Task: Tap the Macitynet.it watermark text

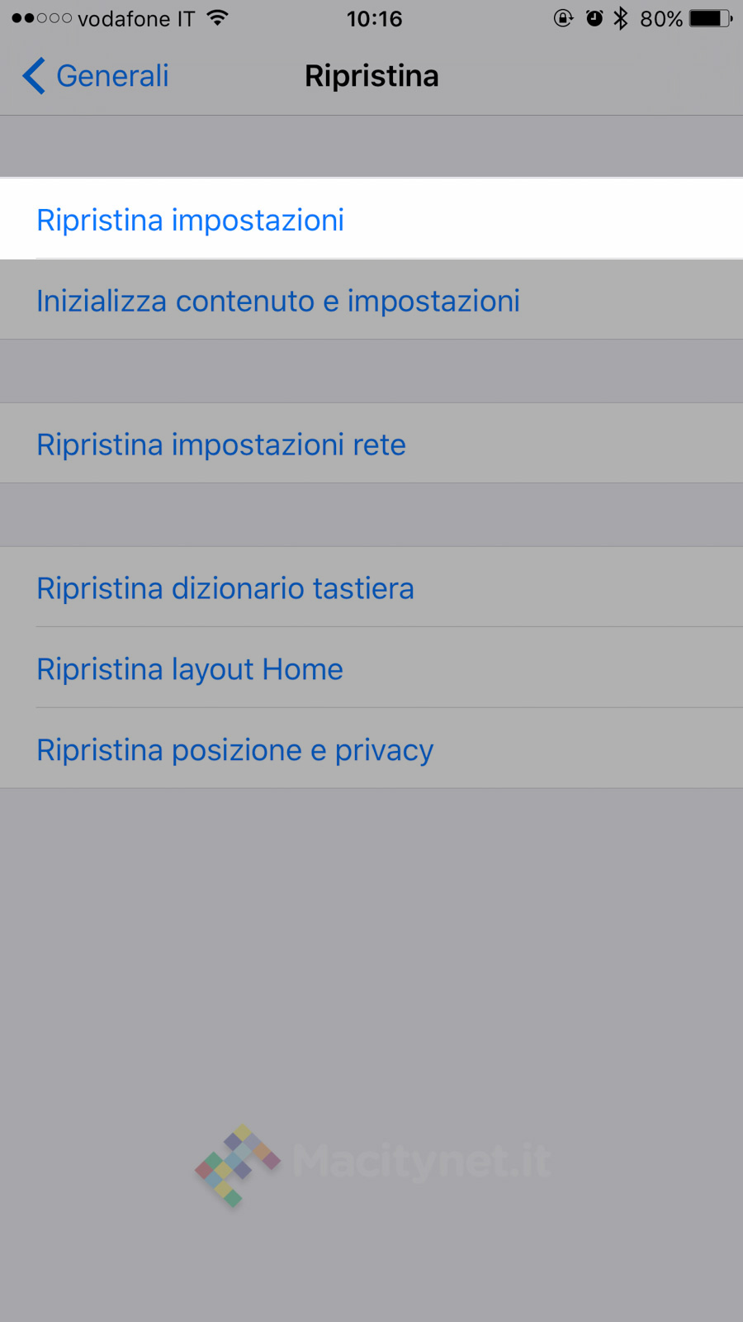Action: click(x=421, y=1161)
